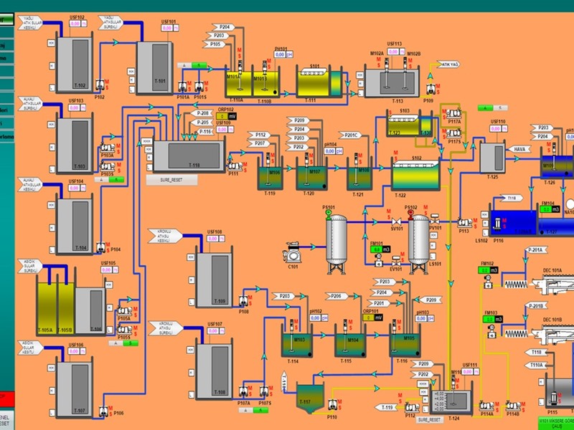Select pump P104 below tank T-104

(100, 247)
